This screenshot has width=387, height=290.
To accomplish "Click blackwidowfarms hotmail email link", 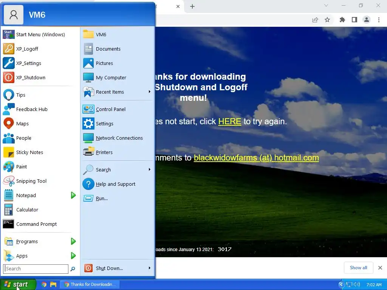I will coord(256,157).
